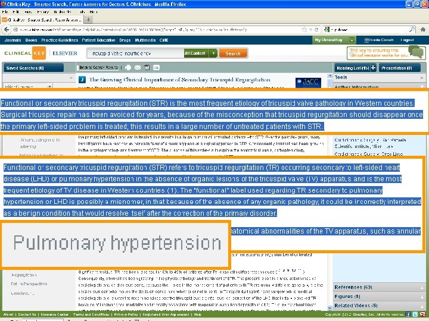Expand the Figures (5) section
Screen dimensions: 429x321
pos(379,297)
